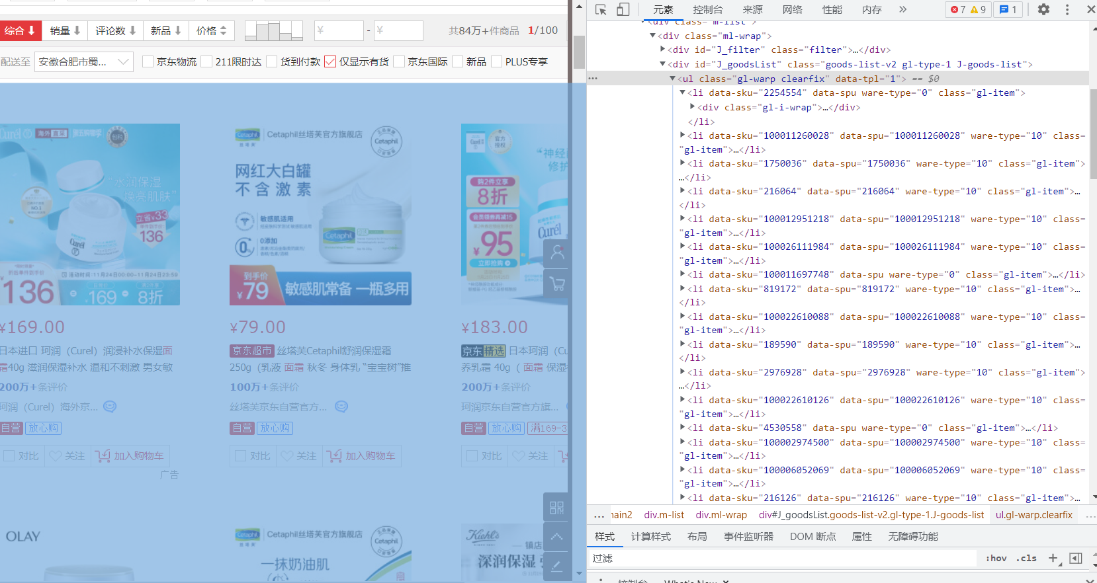Select ul.gl-warp.clearfix breadcrumb
Image resolution: width=1097 pixels, height=583 pixels.
point(1033,515)
